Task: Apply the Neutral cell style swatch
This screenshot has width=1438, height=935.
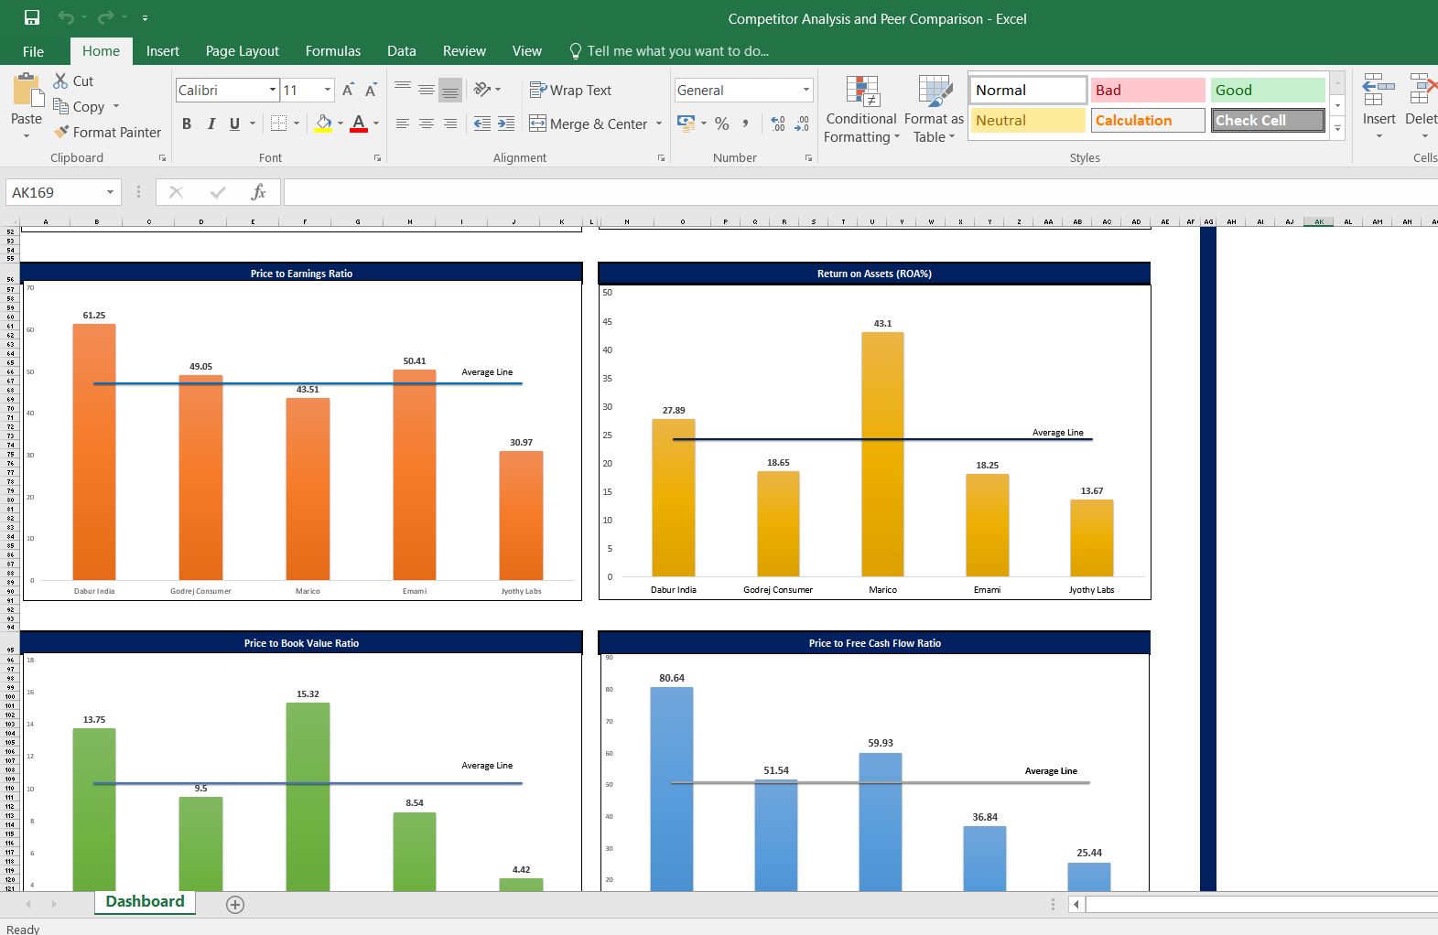Action: [x=1028, y=120]
